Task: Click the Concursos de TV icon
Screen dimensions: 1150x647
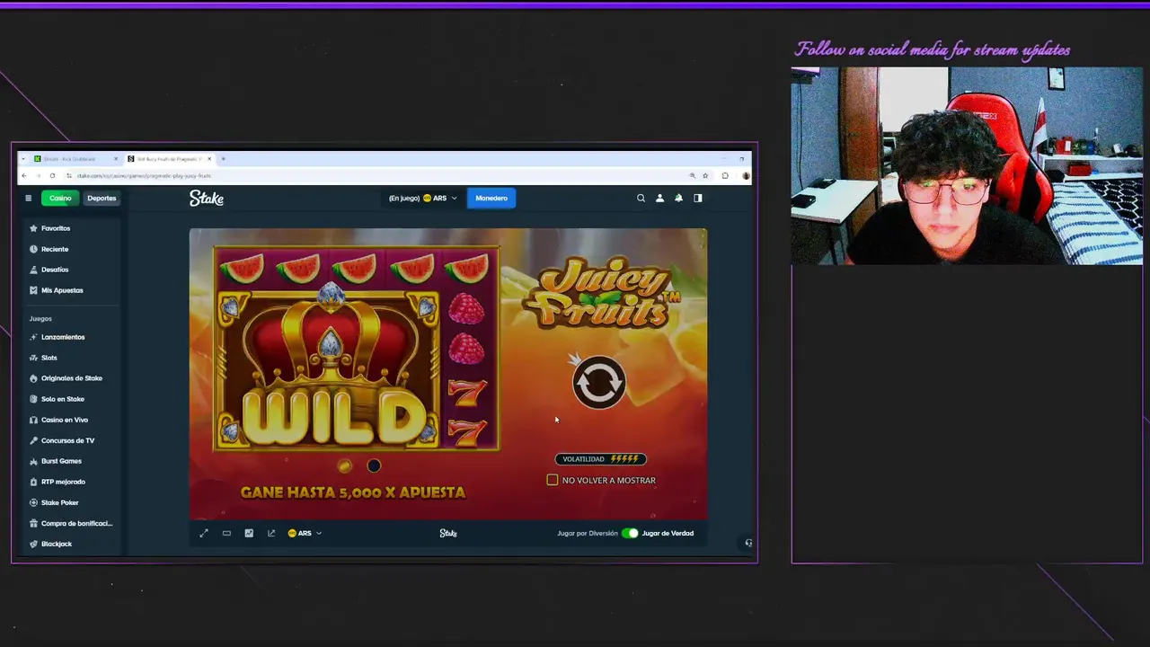Action: point(33,440)
